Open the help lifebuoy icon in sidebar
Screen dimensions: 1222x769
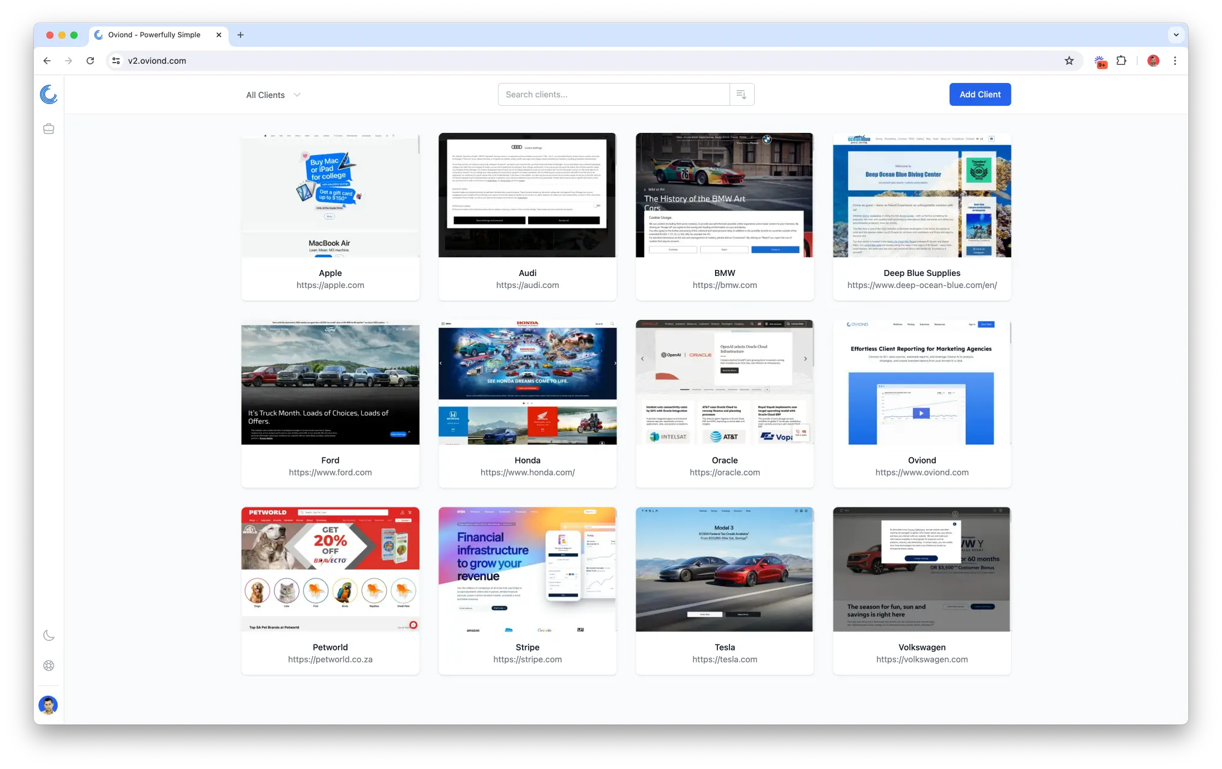click(49, 666)
